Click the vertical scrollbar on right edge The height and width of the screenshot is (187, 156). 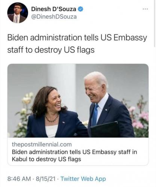point(155,24)
